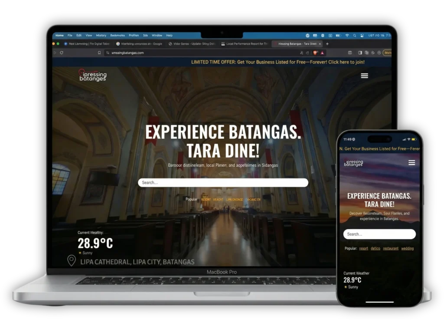Click the 'resort' popular link on phone
The height and width of the screenshot is (332, 444).
point(363,249)
